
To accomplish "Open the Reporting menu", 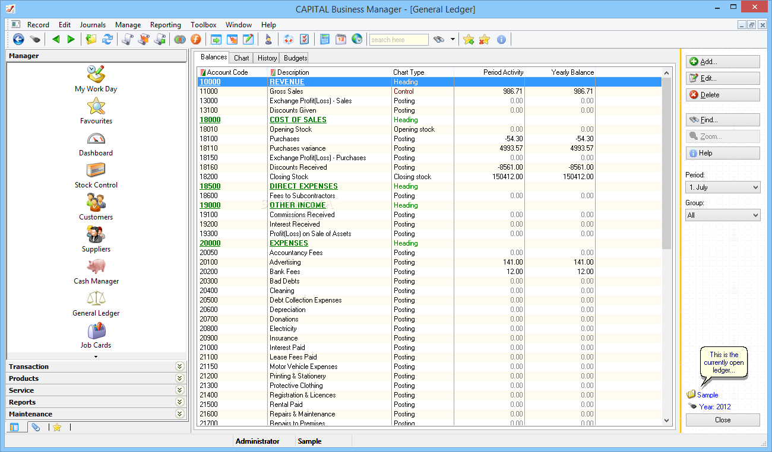I will tap(166, 25).
